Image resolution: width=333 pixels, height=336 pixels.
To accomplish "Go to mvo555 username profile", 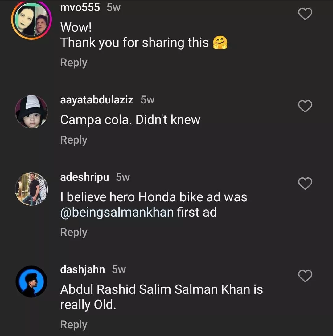I will 80,7.
